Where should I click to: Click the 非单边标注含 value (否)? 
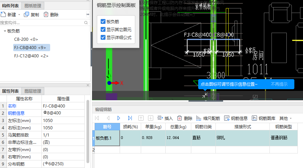coord(63,142)
